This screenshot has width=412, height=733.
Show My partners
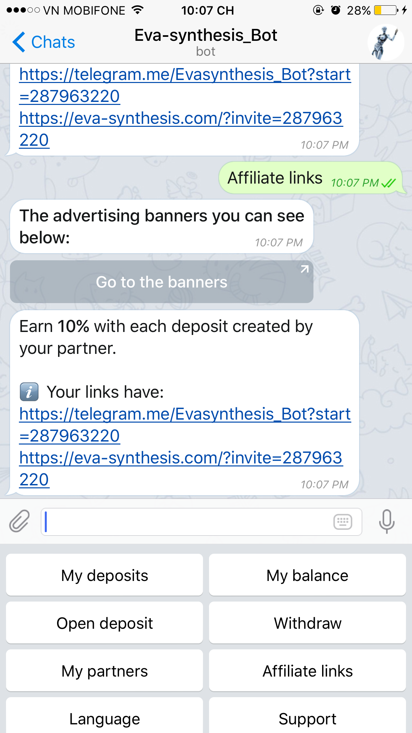(x=104, y=670)
